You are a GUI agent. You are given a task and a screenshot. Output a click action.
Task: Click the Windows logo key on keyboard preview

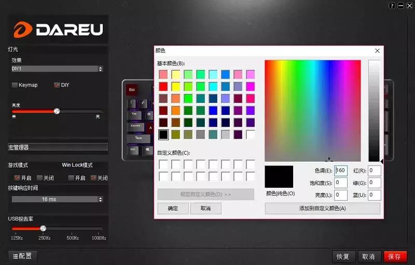(147, 150)
